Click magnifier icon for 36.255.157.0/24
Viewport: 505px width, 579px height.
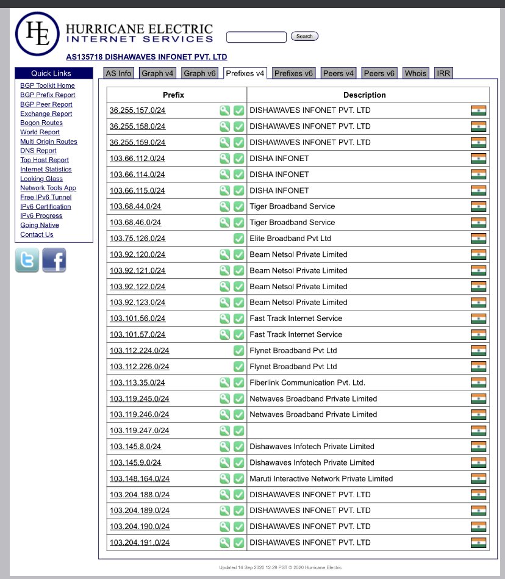click(225, 110)
